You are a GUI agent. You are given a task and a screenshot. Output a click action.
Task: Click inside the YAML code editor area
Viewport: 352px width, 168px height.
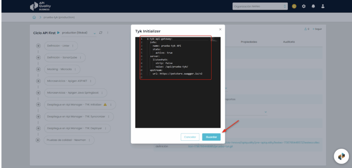click(178, 82)
